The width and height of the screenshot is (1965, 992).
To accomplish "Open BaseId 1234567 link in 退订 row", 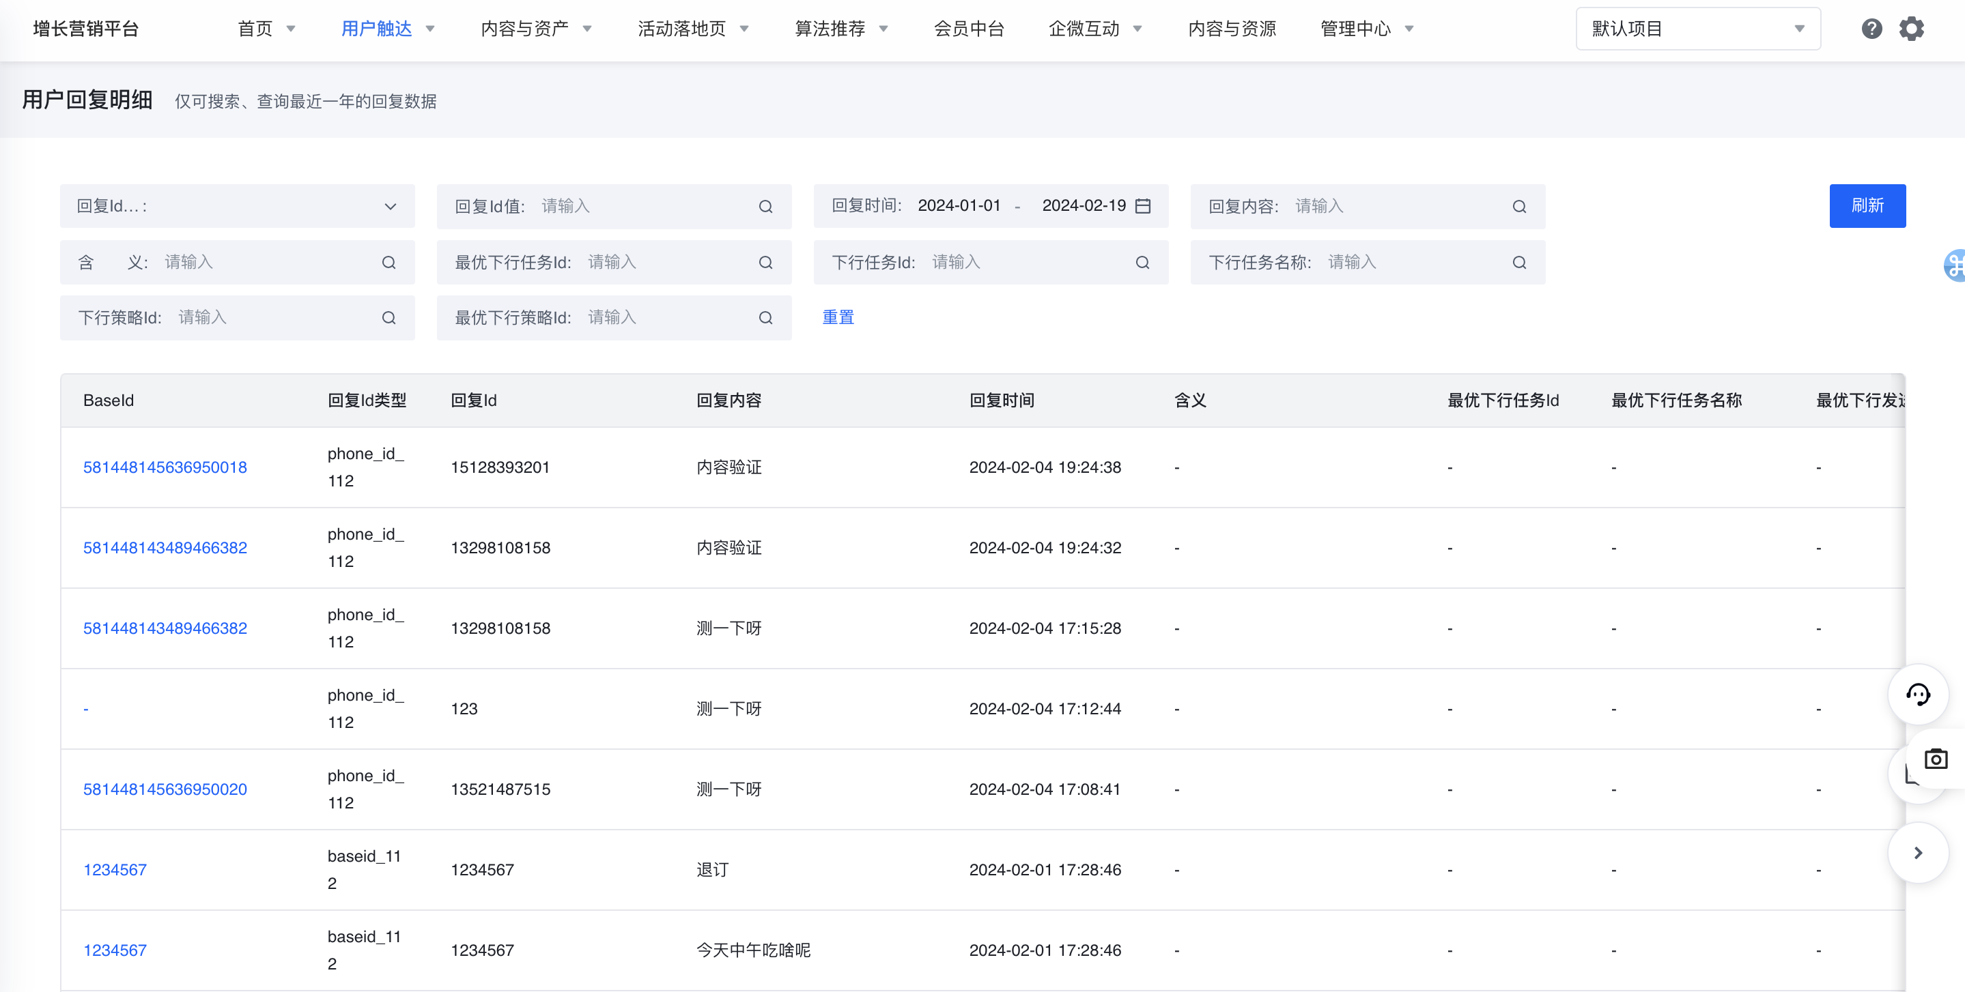I will coord(115,870).
